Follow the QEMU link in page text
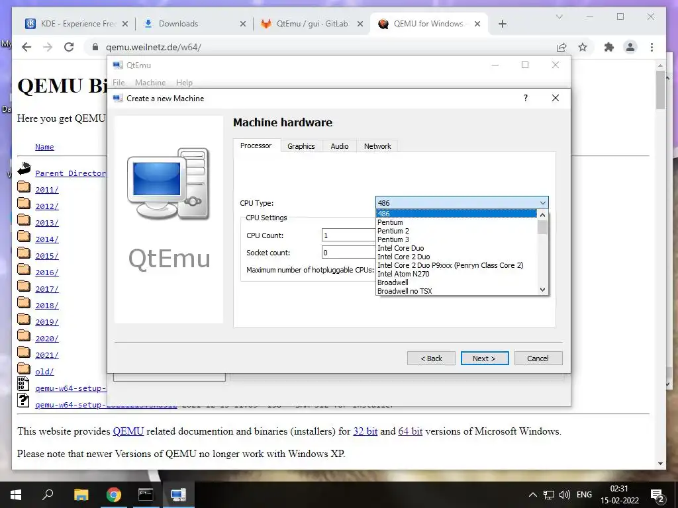The width and height of the screenshot is (678, 508). click(128, 431)
